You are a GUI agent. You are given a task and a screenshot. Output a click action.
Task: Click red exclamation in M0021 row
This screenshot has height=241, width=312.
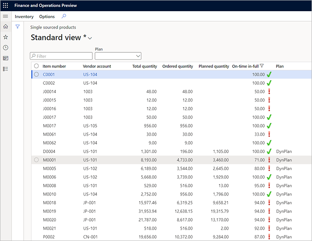click(269, 228)
